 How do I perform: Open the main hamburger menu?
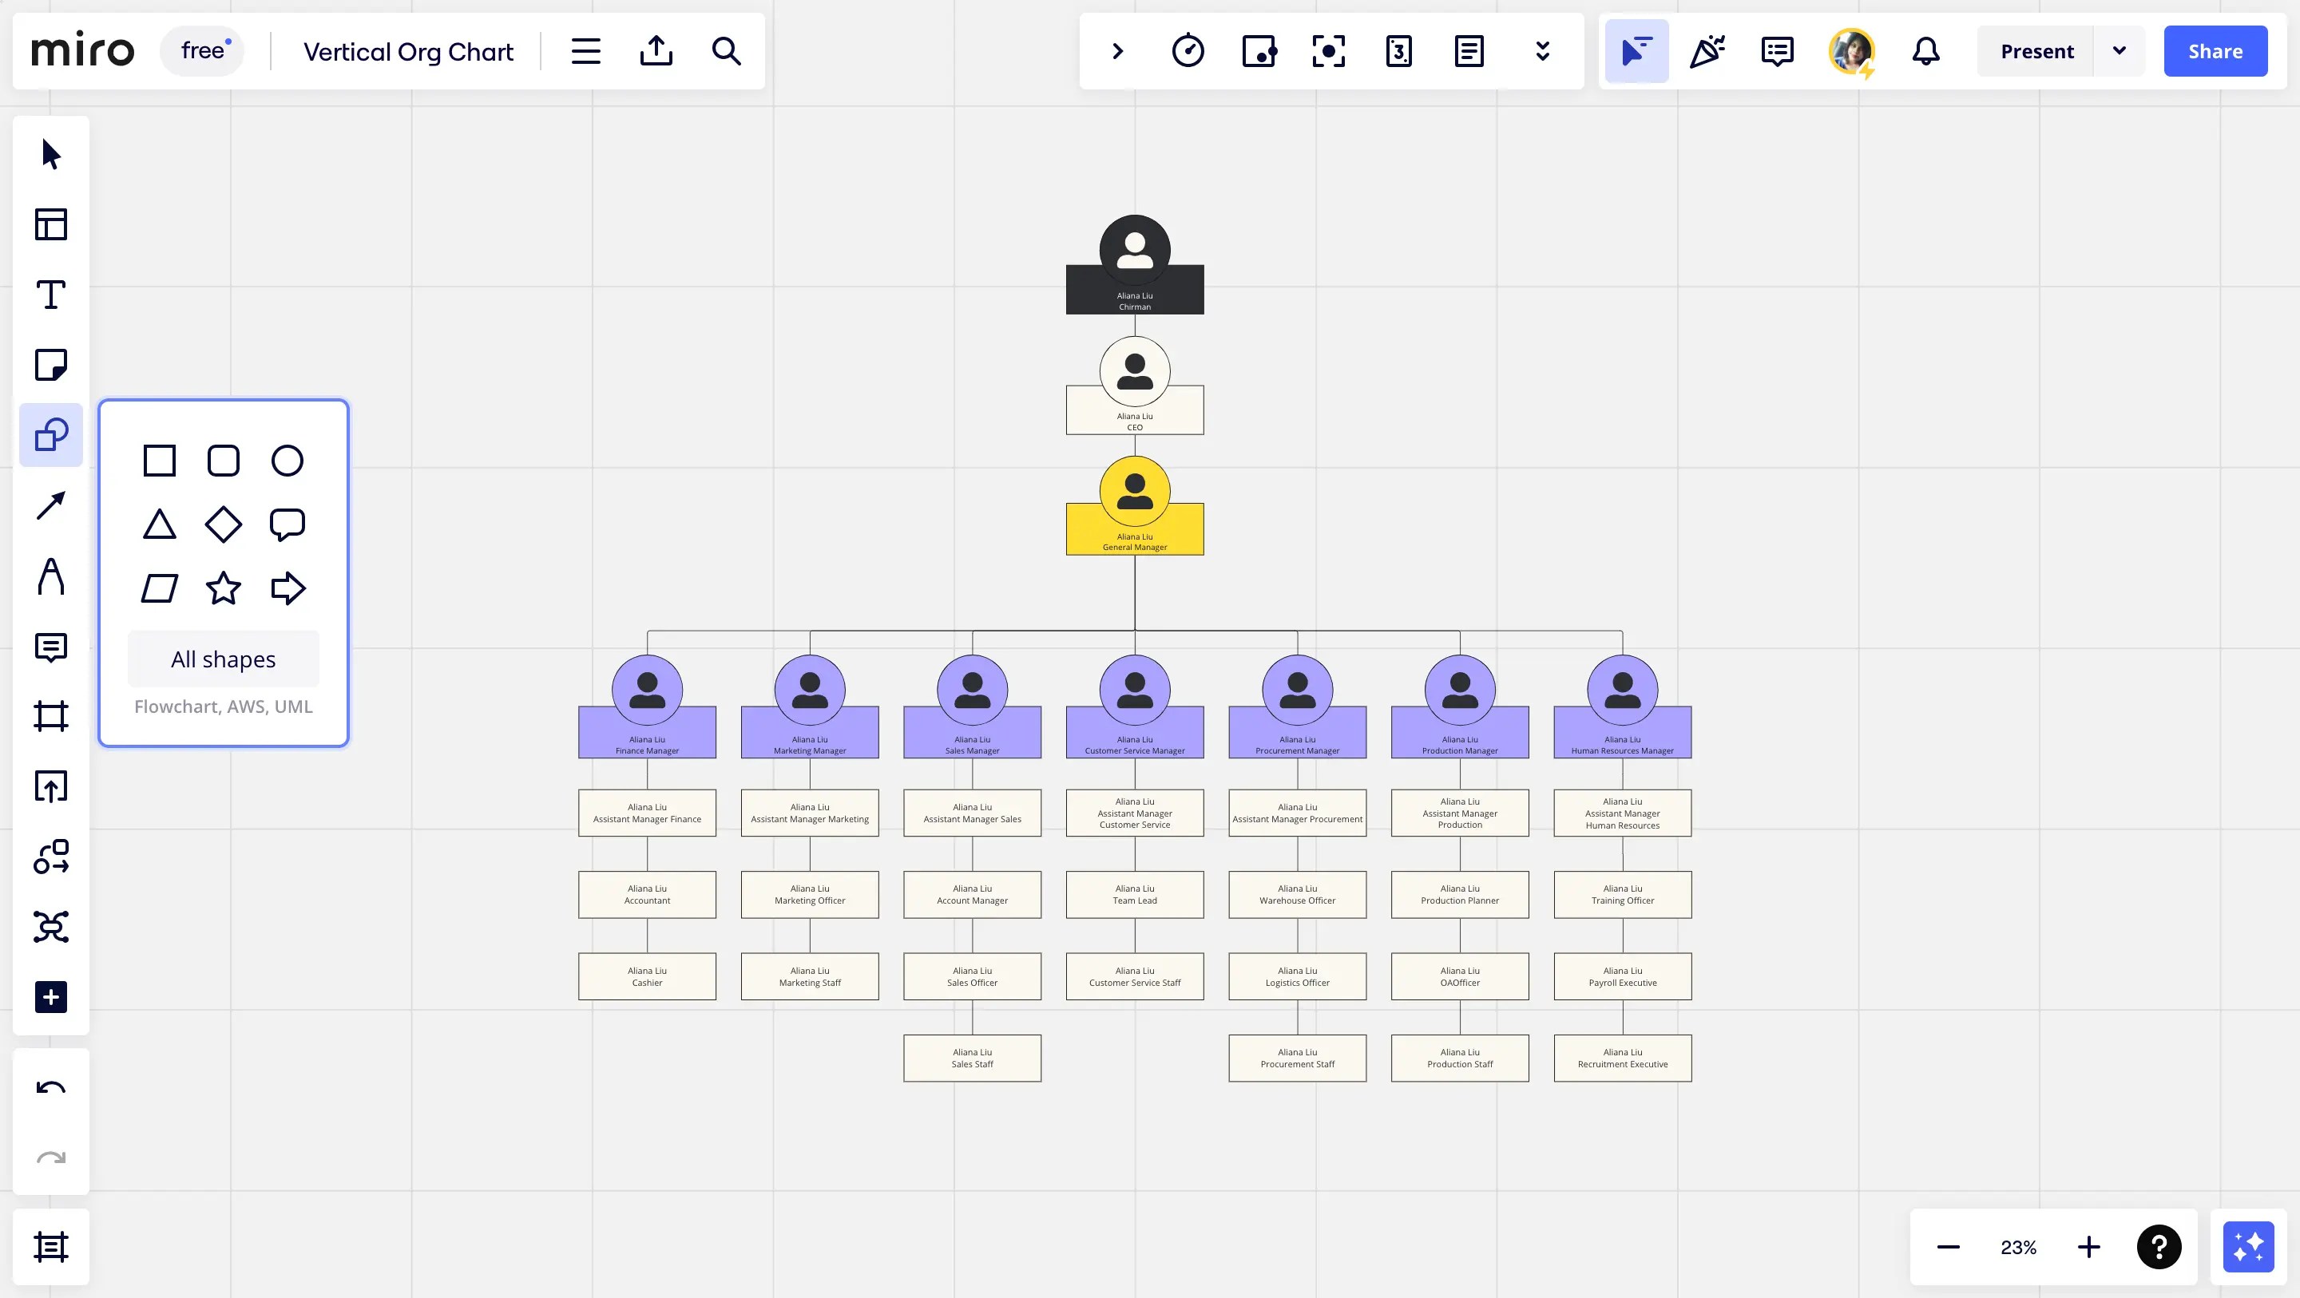pos(585,51)
